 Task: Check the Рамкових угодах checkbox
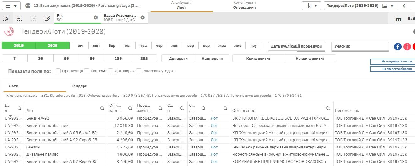(138, 71)
